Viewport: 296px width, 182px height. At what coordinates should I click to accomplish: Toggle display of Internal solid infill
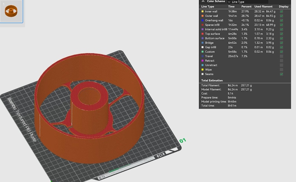281,29
